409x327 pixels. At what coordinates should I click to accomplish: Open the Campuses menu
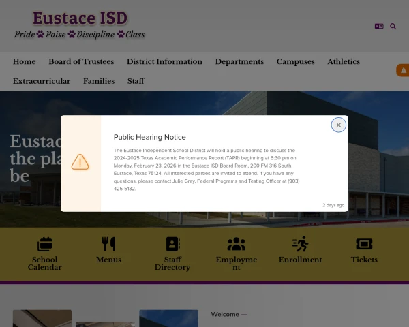[x=296, y=61]
